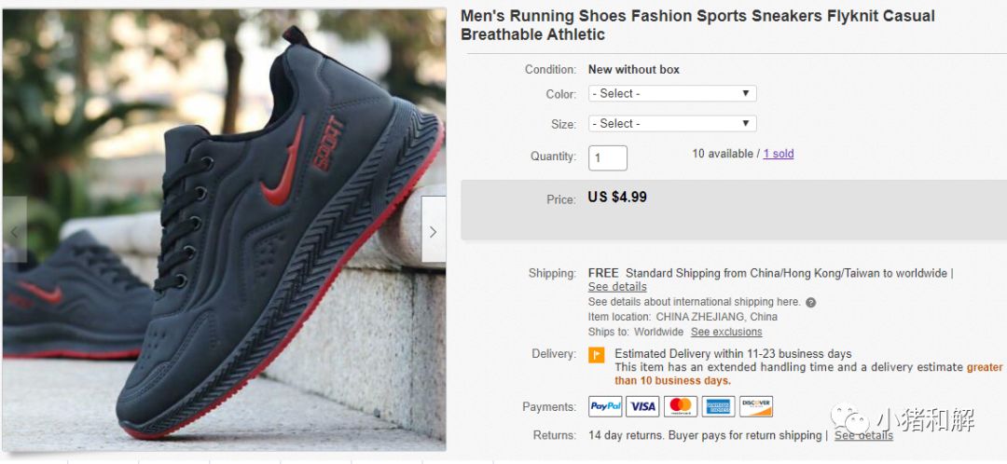Open returns 'See details' link

point(863,435)
